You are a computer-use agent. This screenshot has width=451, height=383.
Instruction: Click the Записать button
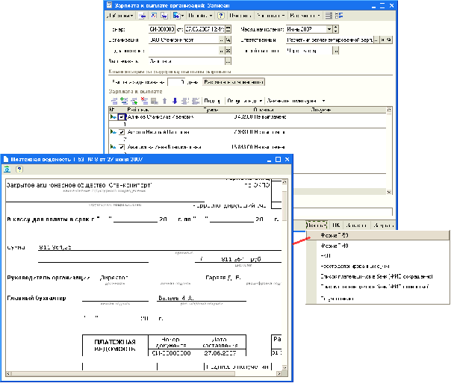(x=357, y=225)
